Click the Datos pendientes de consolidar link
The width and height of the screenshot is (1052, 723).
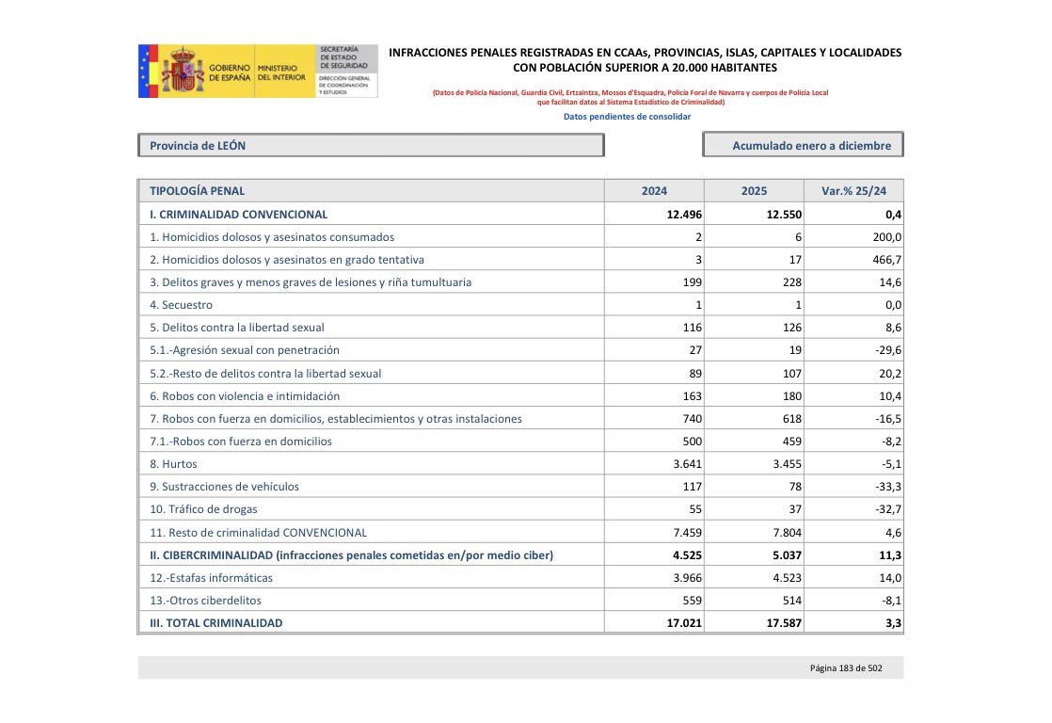tap(627, 116)
